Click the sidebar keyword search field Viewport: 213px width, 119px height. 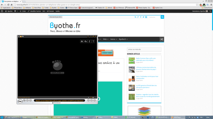pyautogui.click(x=144, y=50)
